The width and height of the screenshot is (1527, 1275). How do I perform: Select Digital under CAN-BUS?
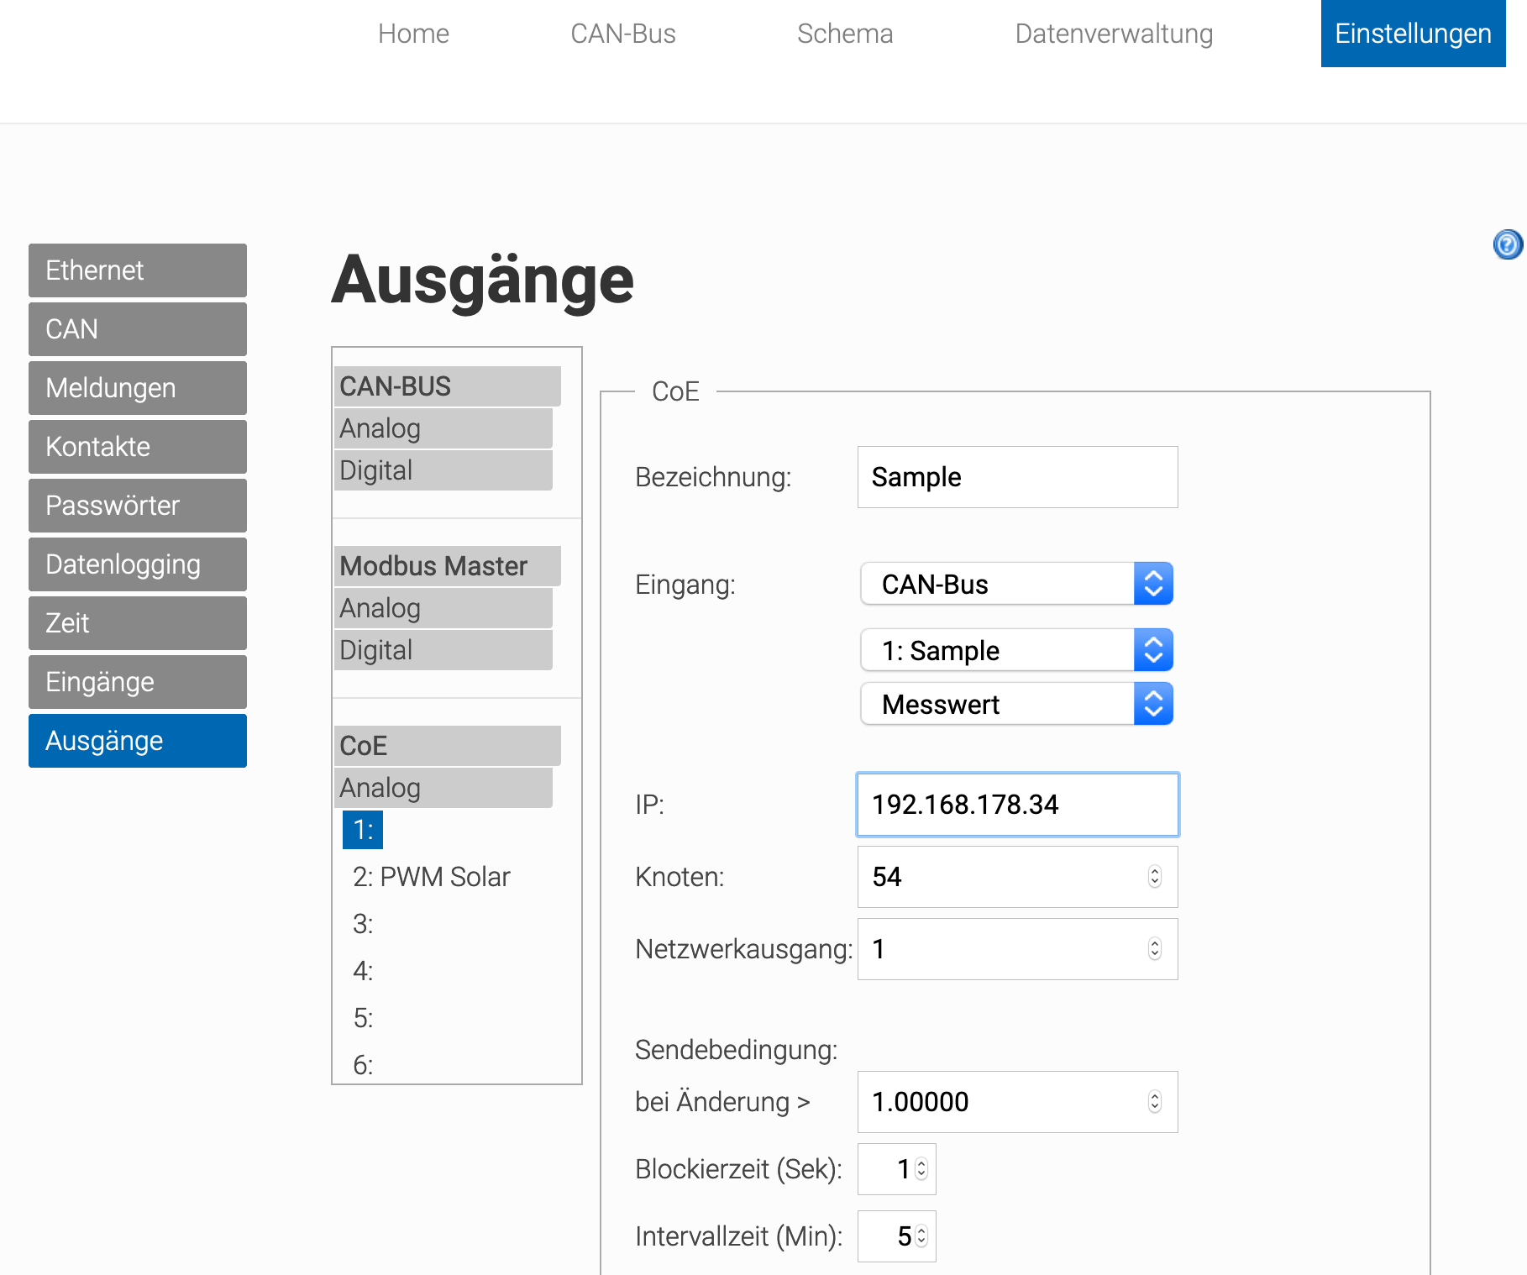[443, 470]
